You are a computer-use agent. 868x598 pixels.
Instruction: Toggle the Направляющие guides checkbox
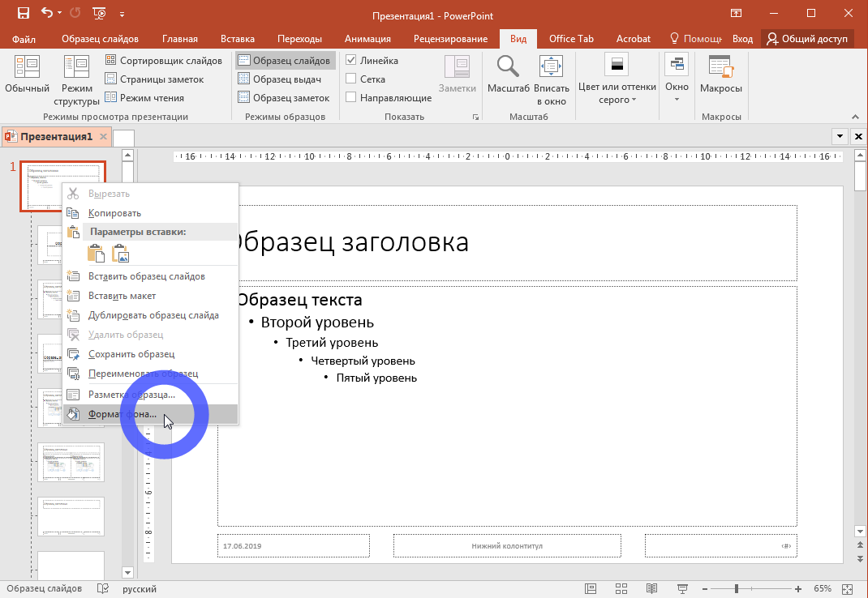351,98
